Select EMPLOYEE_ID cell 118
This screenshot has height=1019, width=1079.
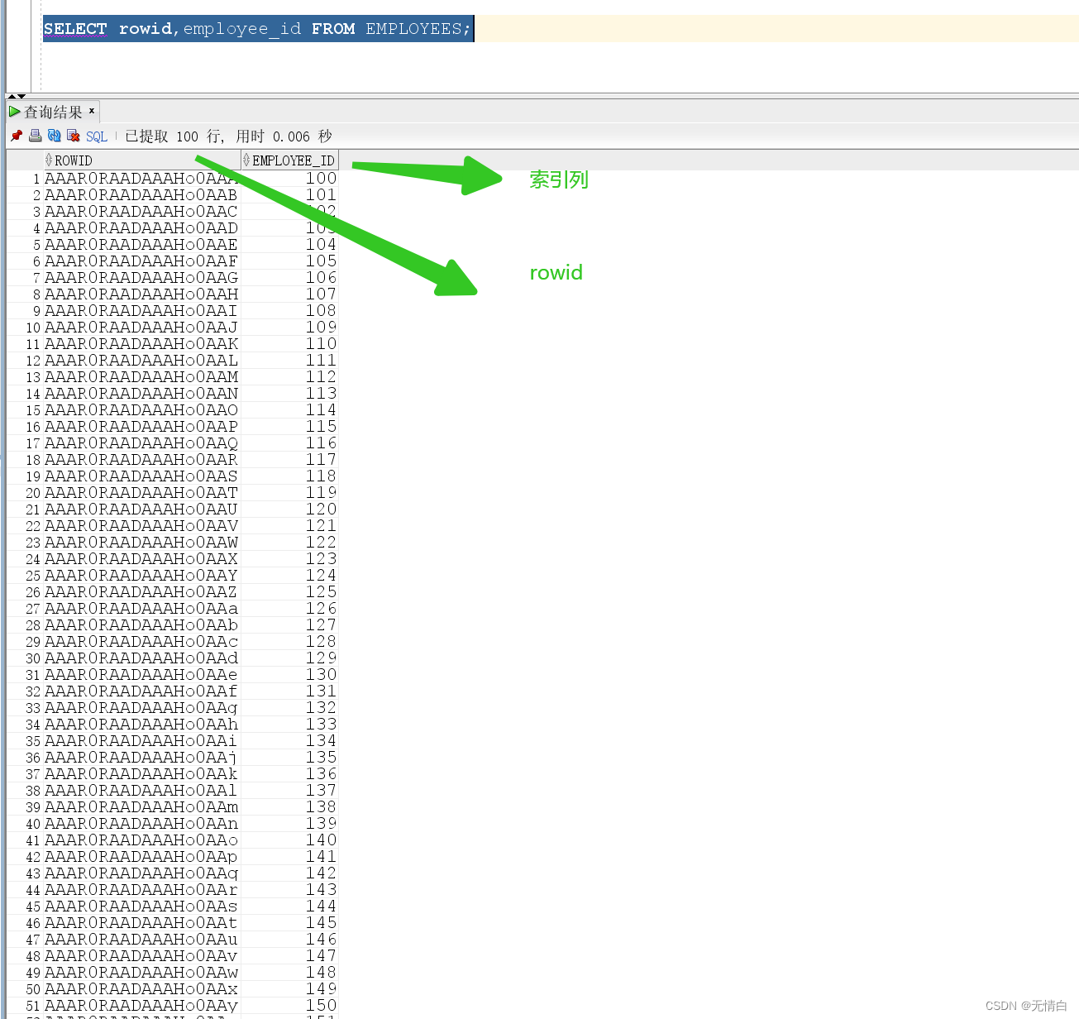(289, 476)
